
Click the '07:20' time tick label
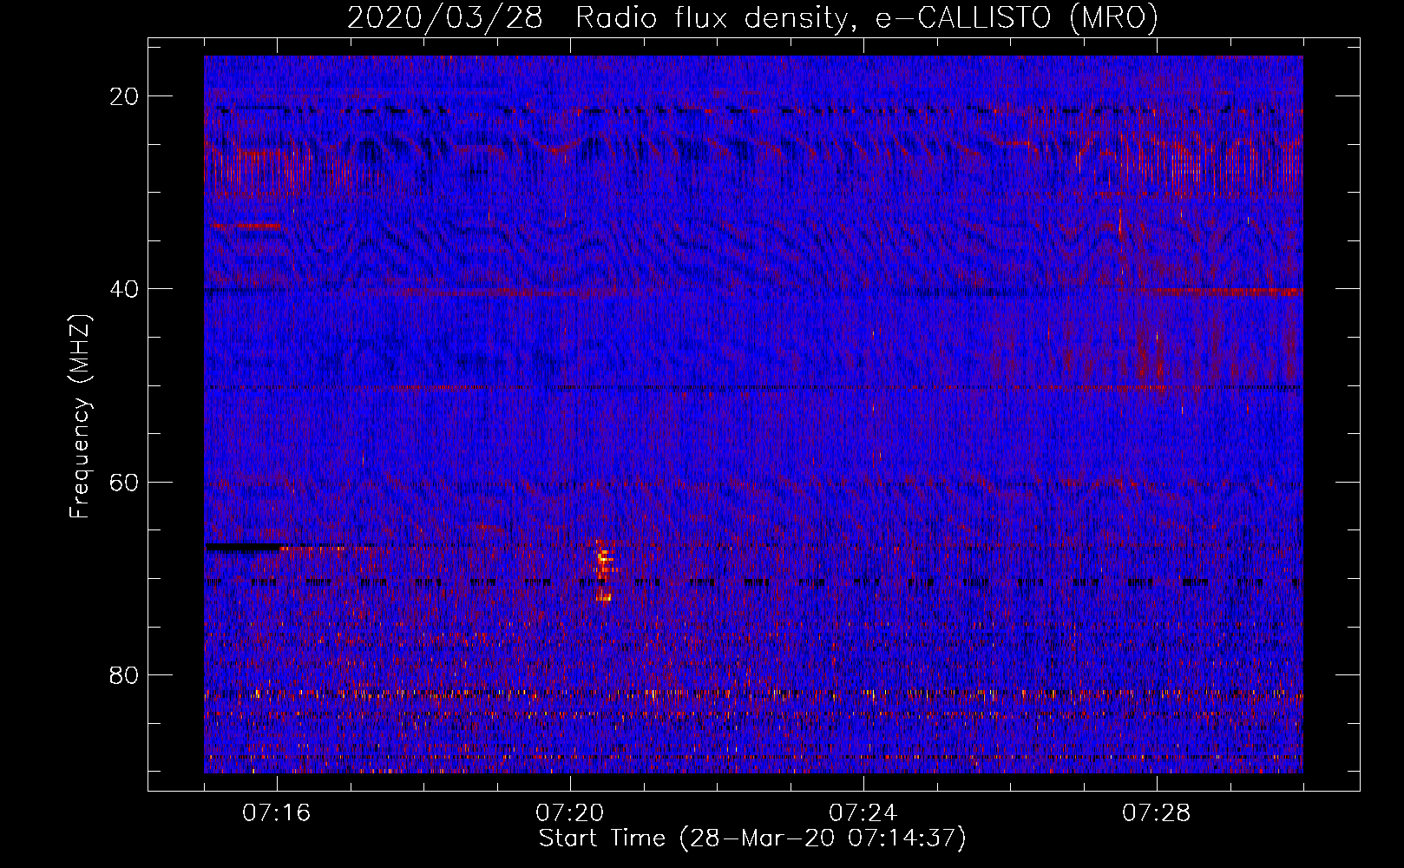pyautogui.click(x=569, y=813)
